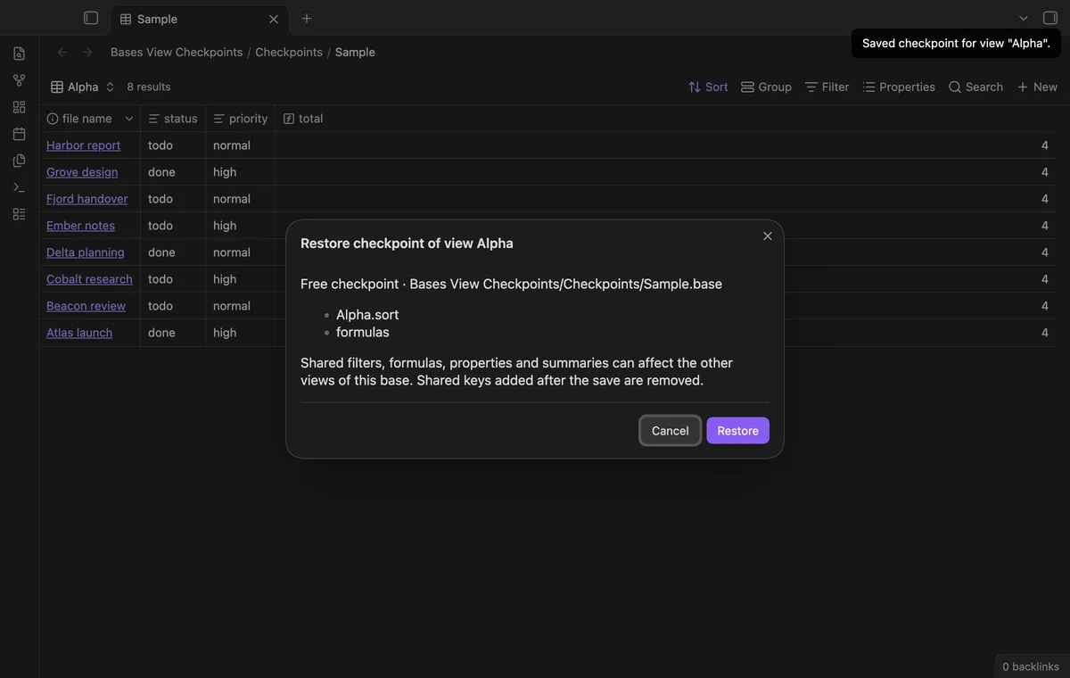Click the 0 backlinks status item
The width and height of the screenshot is (1070, 678).
pos(1031,666)
